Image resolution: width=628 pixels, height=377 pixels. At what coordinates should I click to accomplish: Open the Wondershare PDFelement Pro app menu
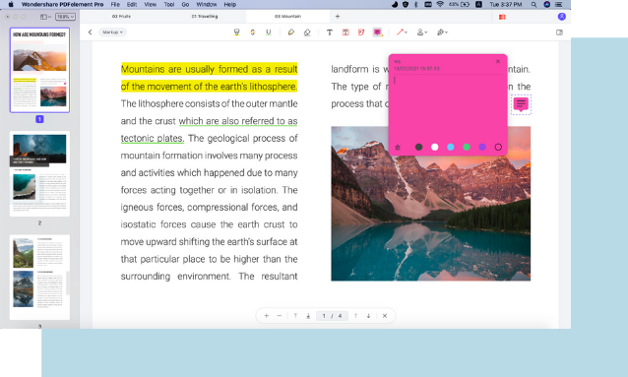tap(62, 4)
